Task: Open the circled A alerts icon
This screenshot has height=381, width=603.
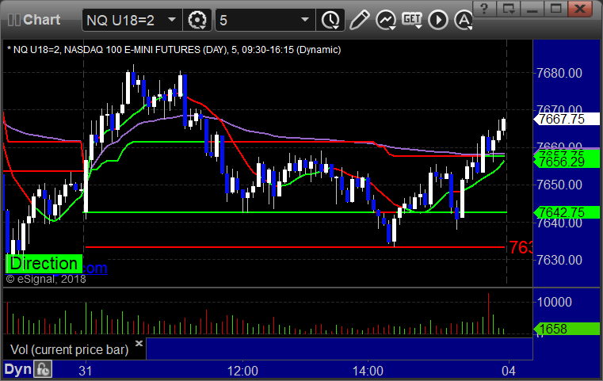Action: (x=464, y=20)
